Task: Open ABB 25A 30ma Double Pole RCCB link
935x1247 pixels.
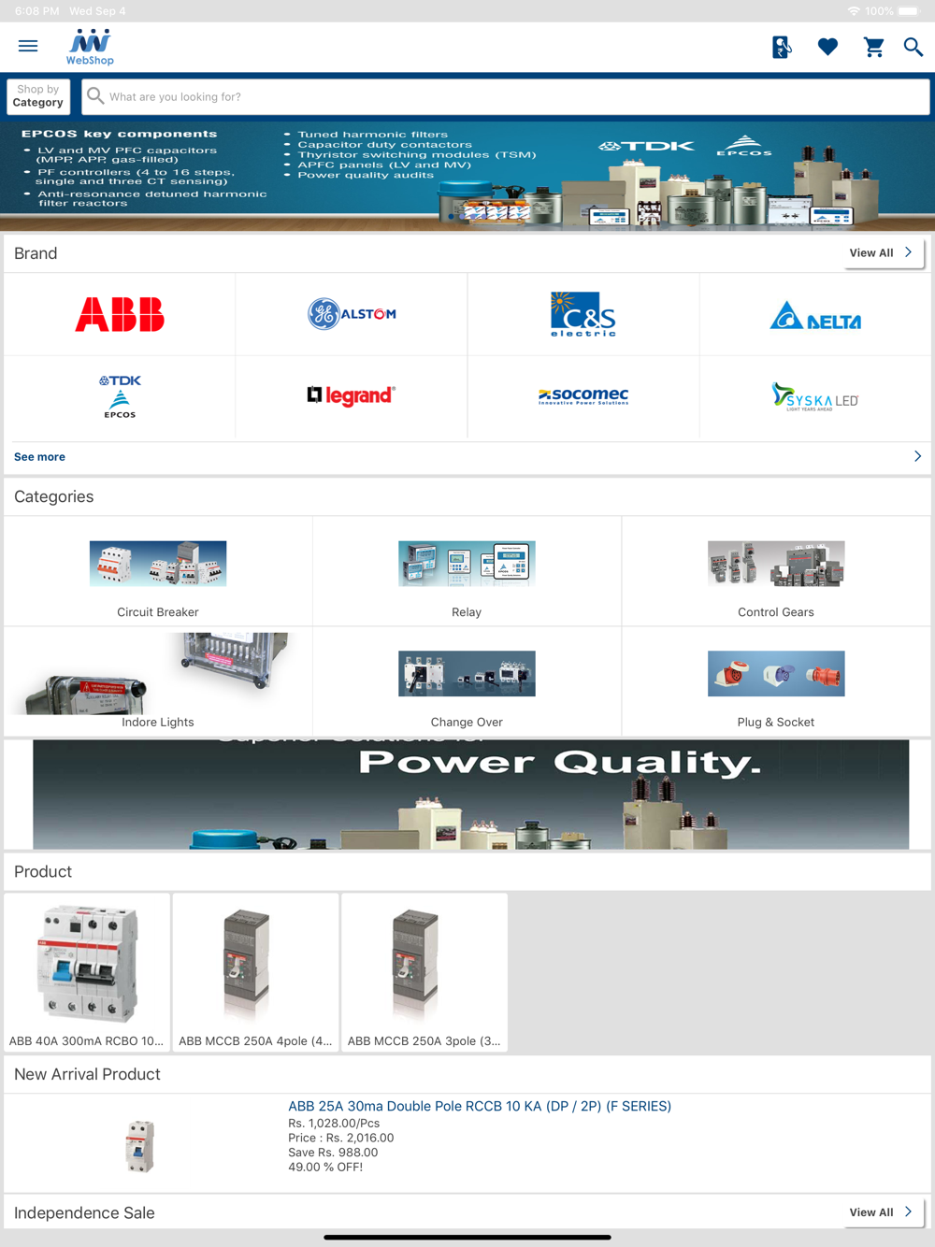Action: click(480, 1106)
